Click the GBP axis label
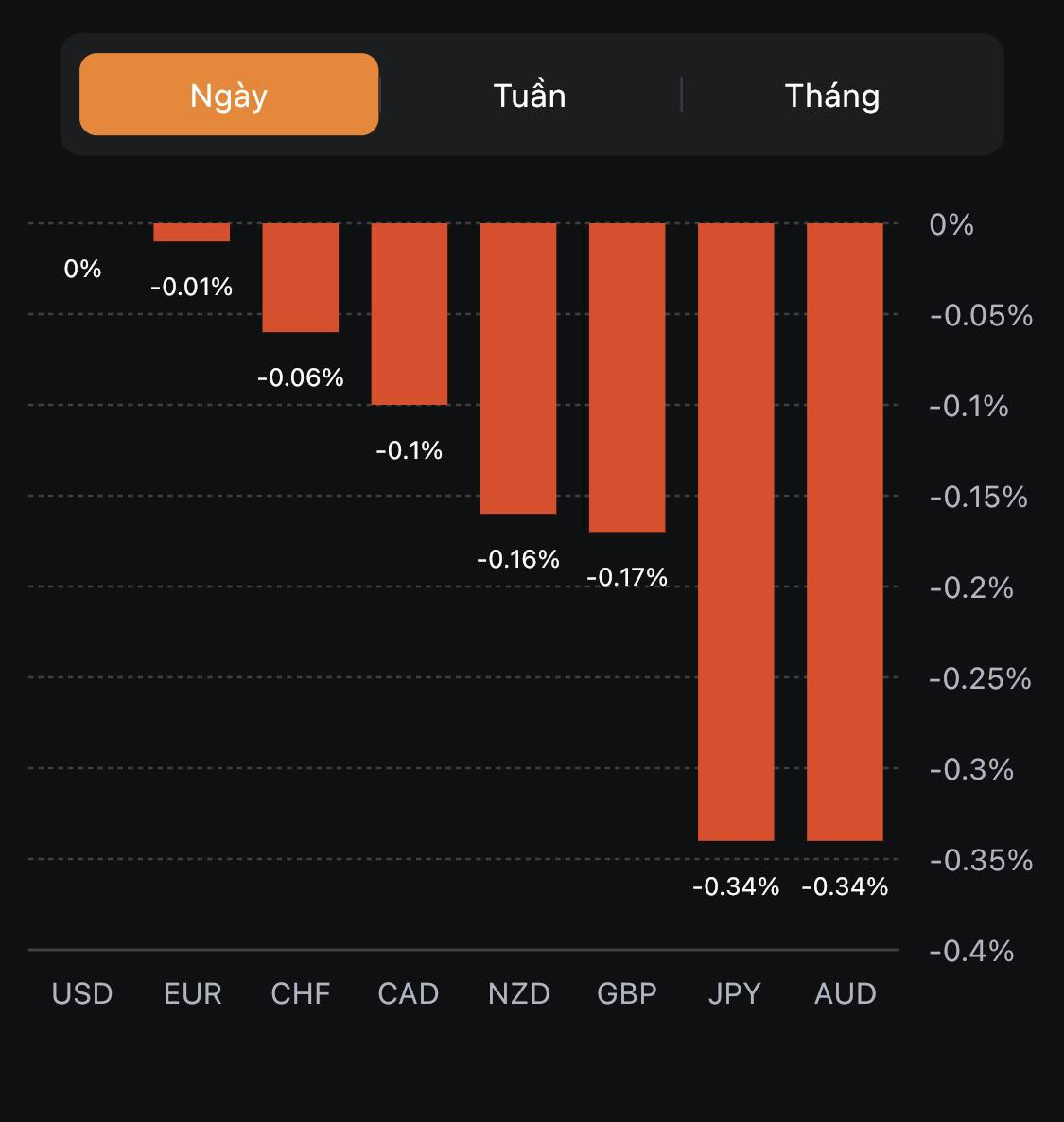1064x1122 pixels. click(627, 993)
